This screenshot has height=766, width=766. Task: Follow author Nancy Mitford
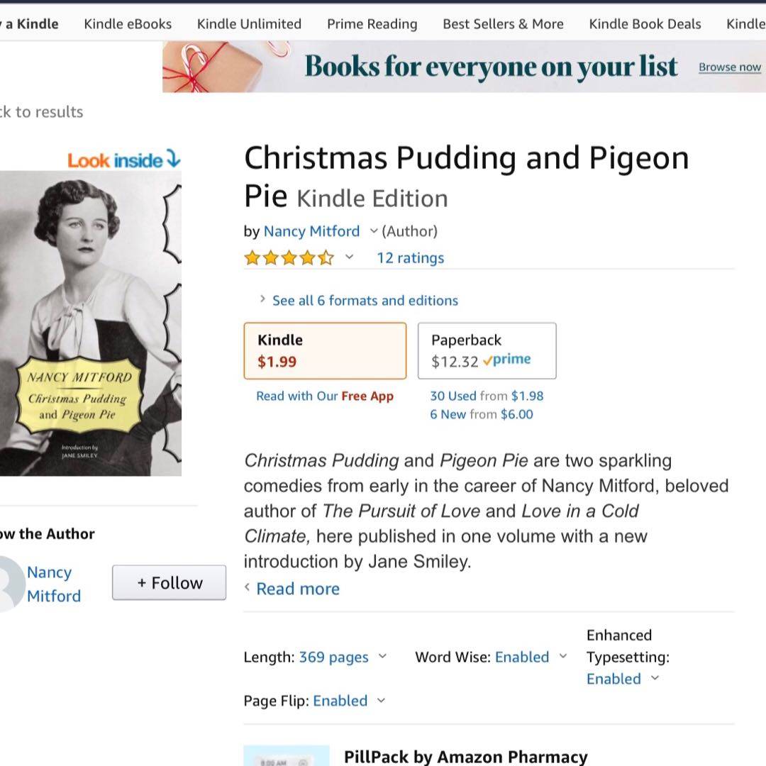point(169,583)
